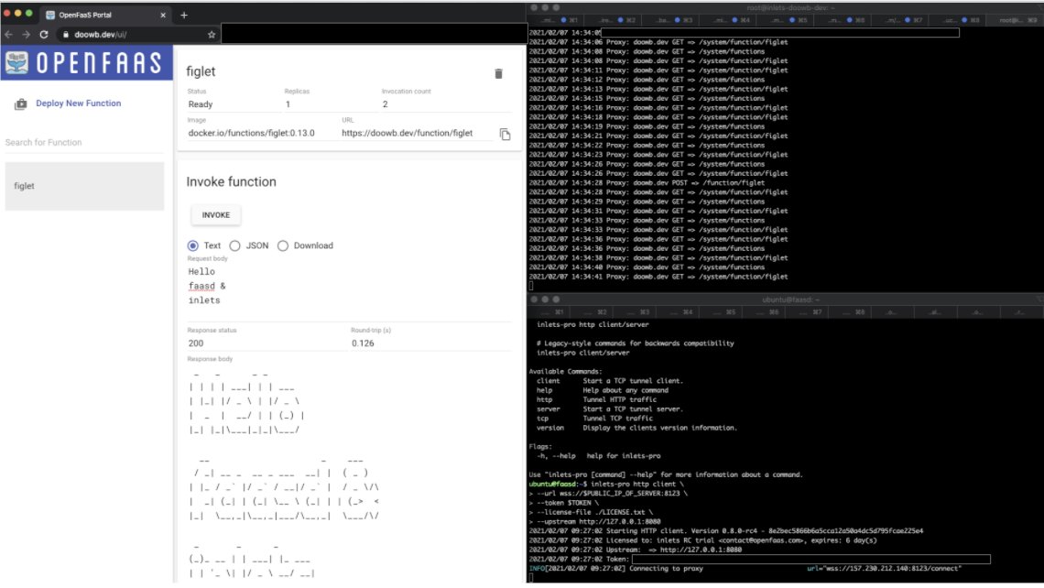The image size is (1044, 588).
Task: Switch to the ⌘3 tab in the upper terminal
Action: 676,20
